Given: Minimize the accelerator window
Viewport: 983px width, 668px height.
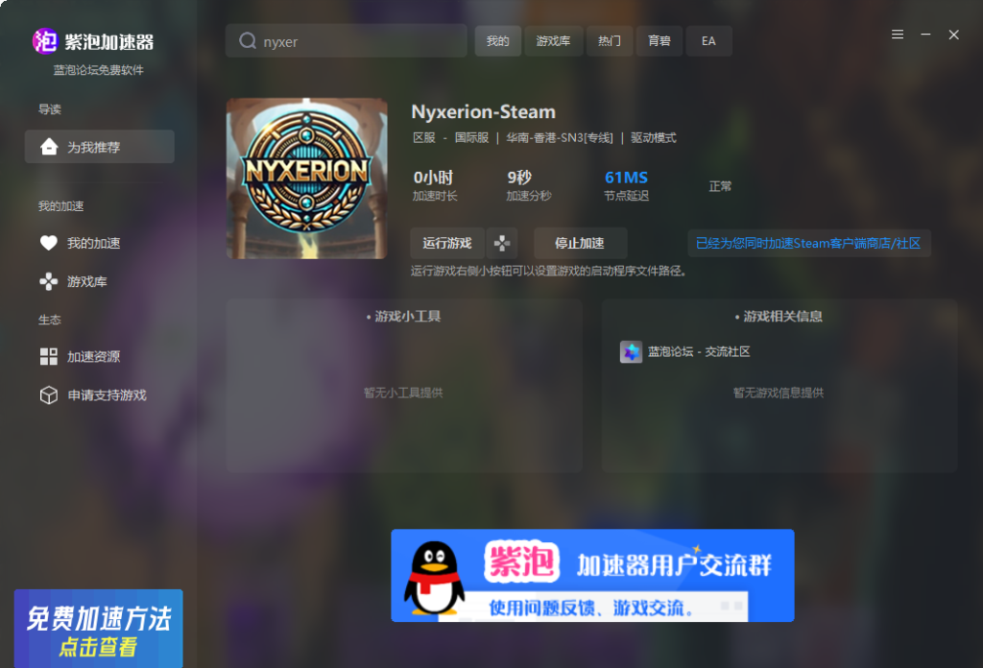Looking at the screenshot, I should click(925, 35).
